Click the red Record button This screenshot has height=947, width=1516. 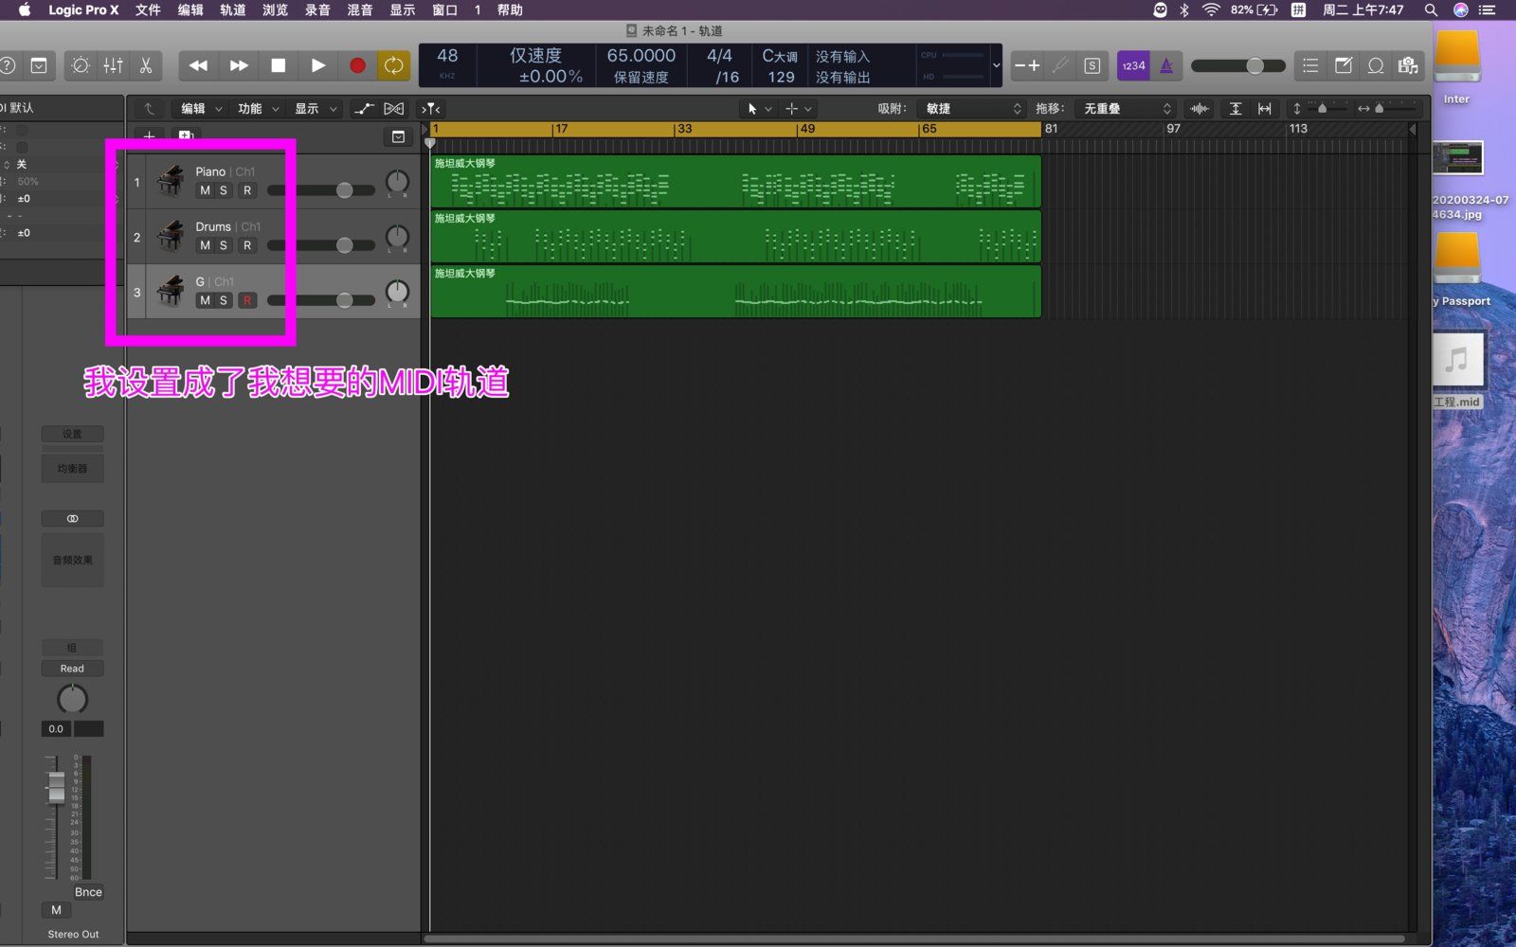point(357,65)
